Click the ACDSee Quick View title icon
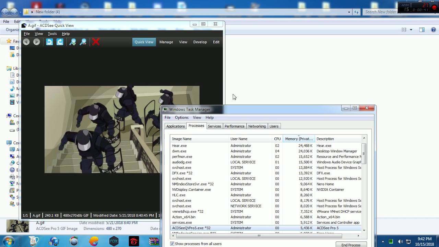Image resolution: width=439 pixels, height=247 pixels. [24, 25]
